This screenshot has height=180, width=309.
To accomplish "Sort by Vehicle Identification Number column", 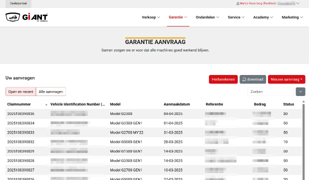I will (77, 104).
